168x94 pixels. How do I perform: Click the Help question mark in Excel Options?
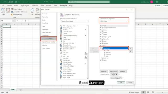pos(127,10)
